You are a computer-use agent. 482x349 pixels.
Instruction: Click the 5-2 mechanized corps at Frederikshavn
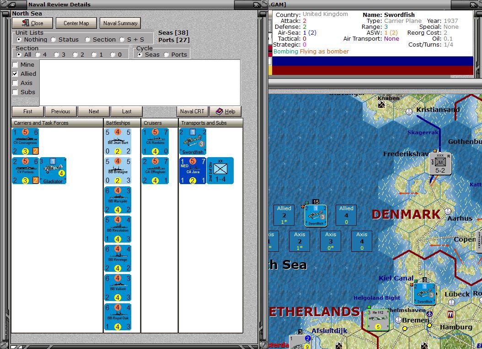coord(440,164)
